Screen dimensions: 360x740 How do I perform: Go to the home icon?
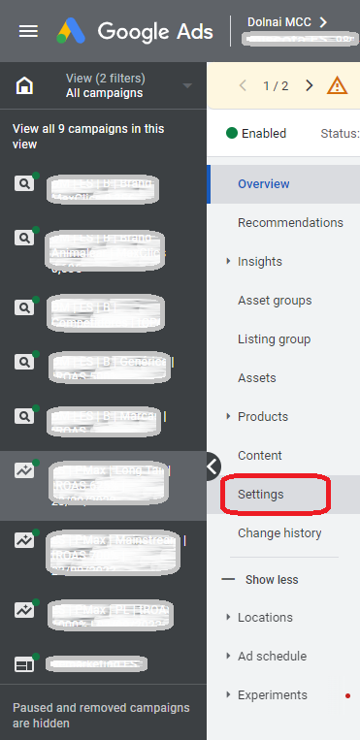24,86
